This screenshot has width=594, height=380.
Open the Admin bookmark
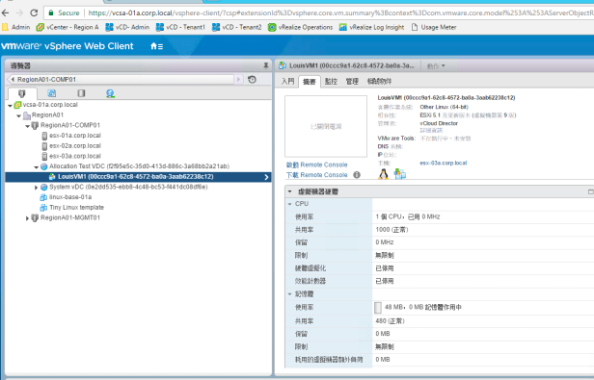click(15, 27)
